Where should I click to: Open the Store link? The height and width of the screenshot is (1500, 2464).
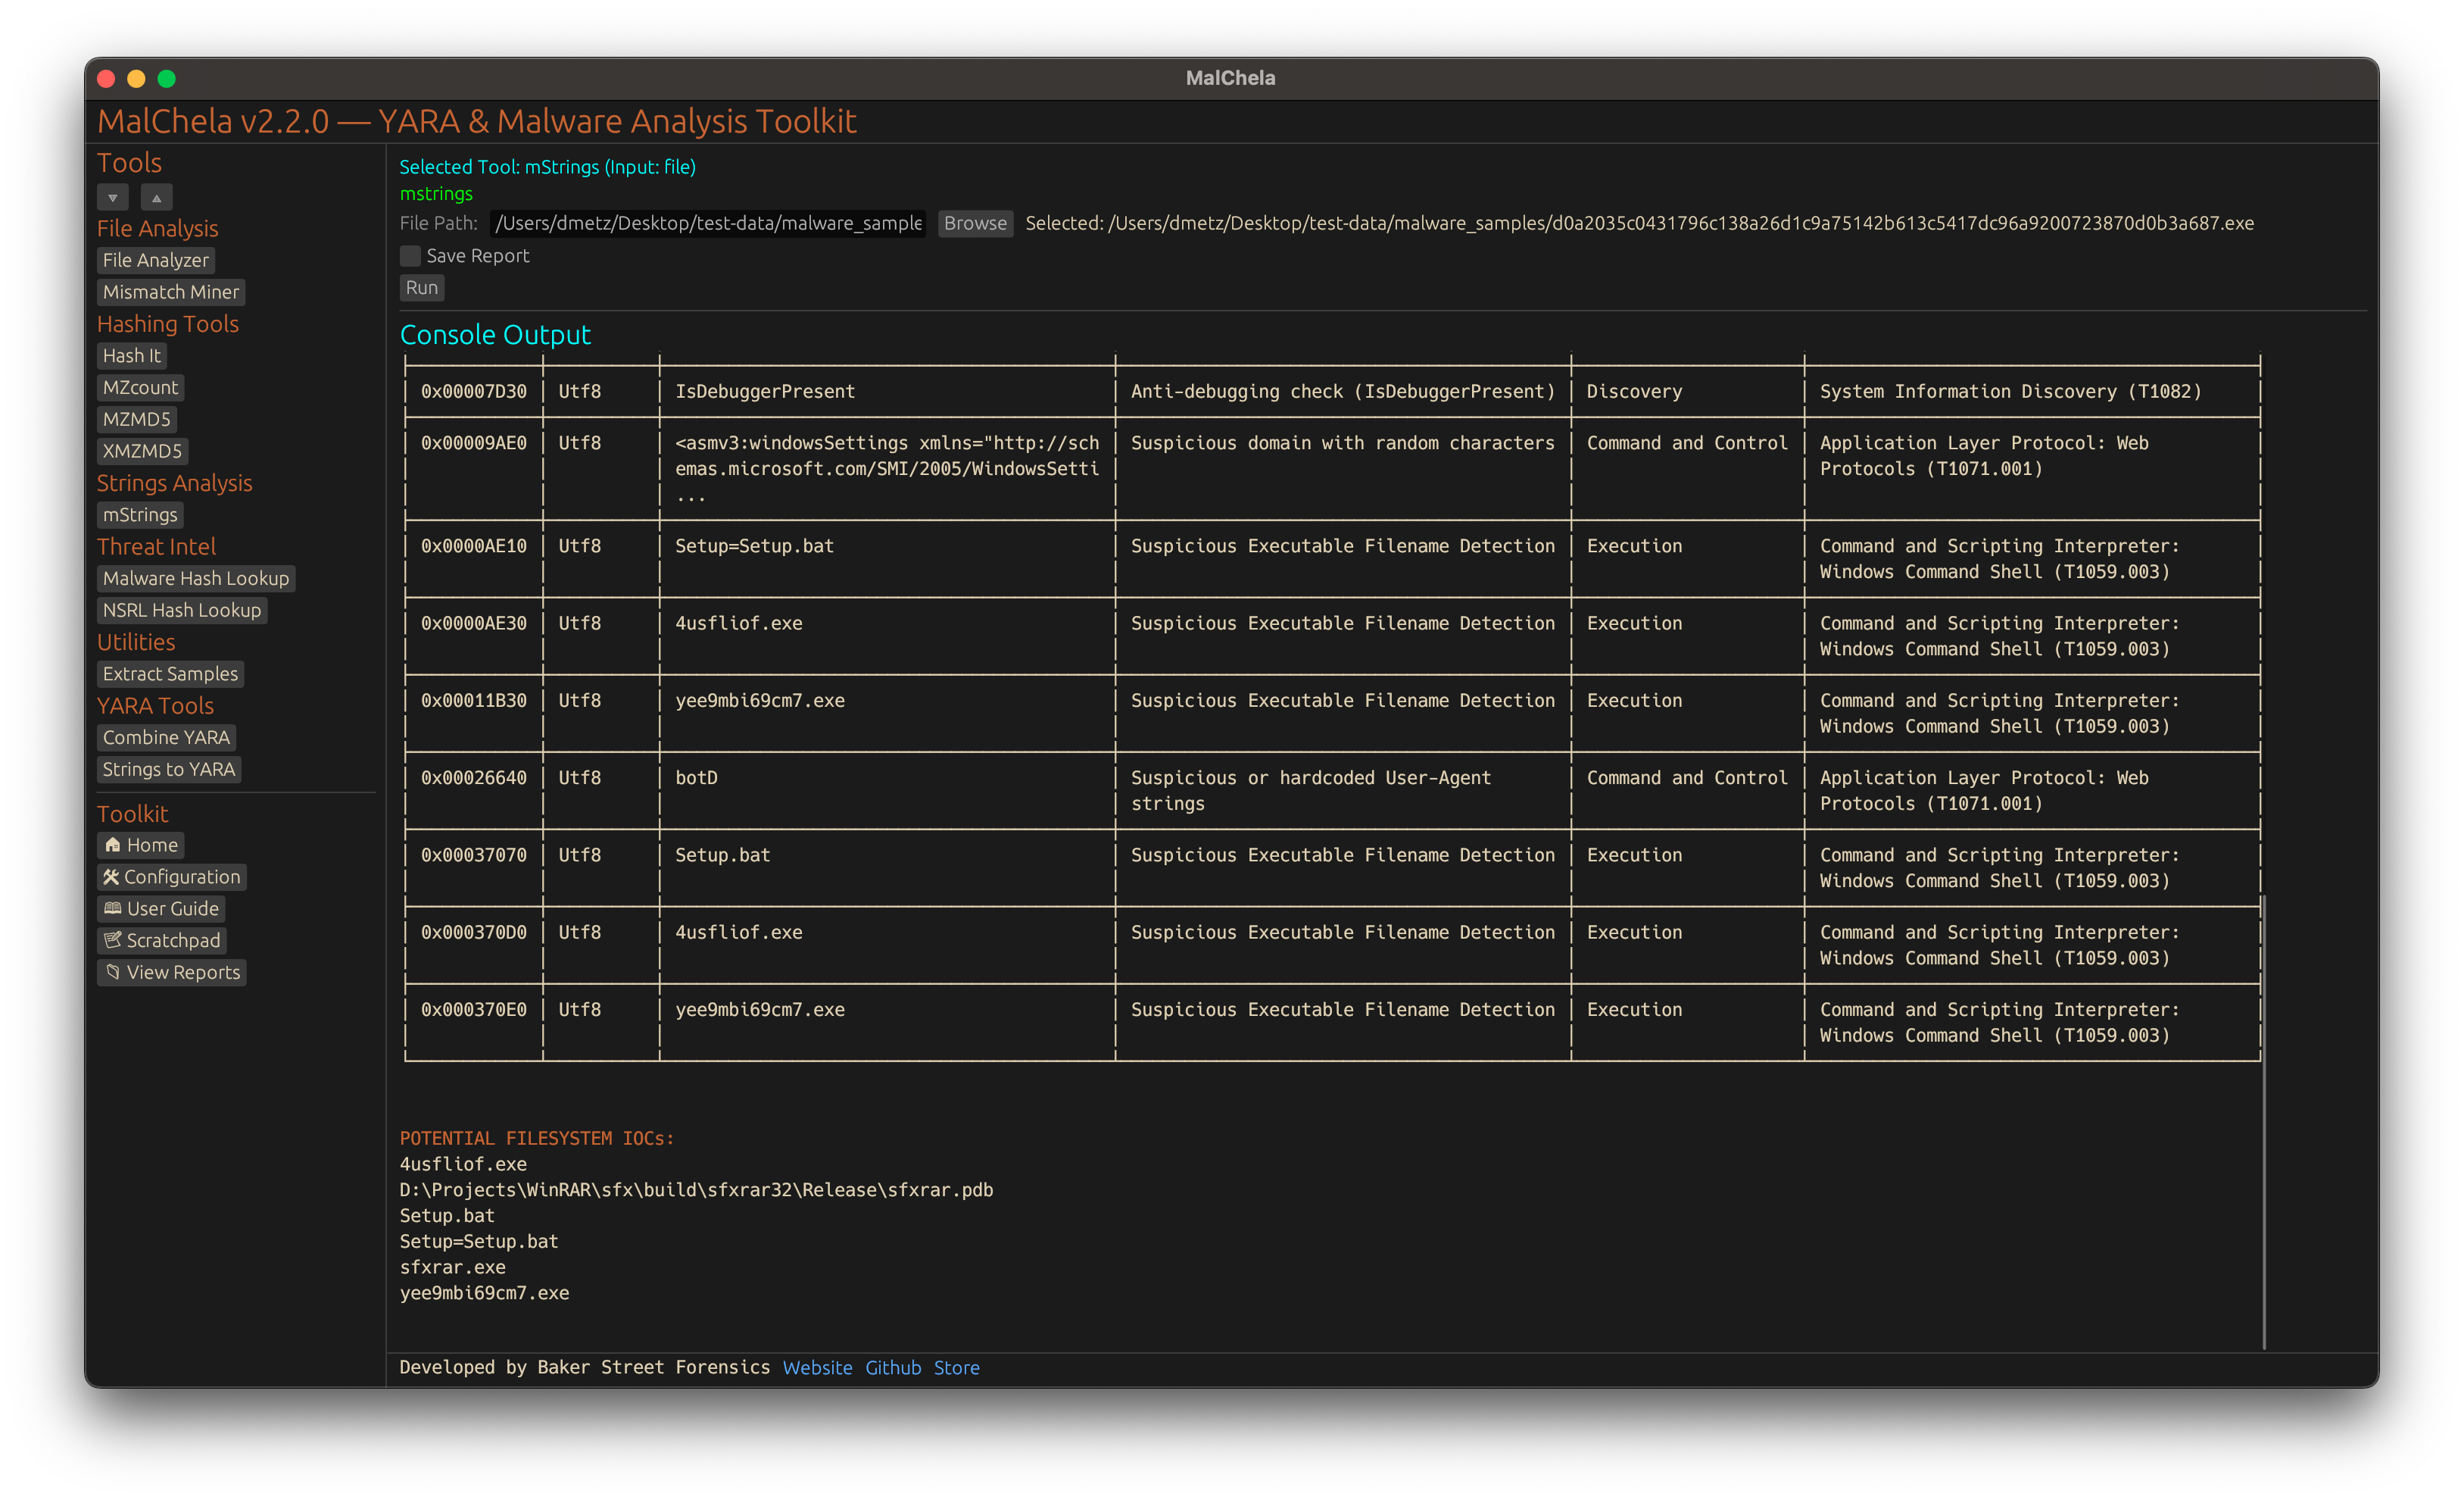click(x=957, y=1367)
